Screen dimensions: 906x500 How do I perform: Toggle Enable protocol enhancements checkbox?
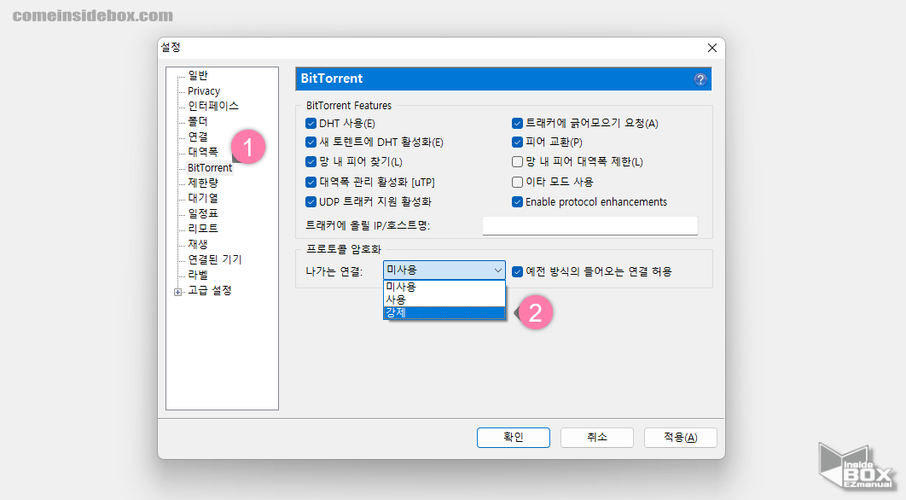(517, 201)
